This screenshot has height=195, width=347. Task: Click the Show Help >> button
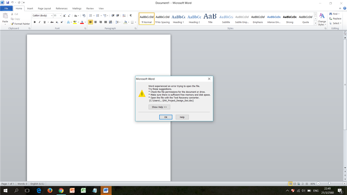[x=159, y=107]
